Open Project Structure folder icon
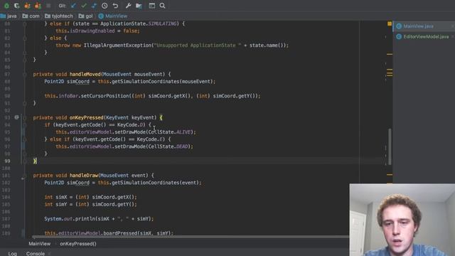Image resolution: width=455 pixels, height=256 pixels. [139, 6]
